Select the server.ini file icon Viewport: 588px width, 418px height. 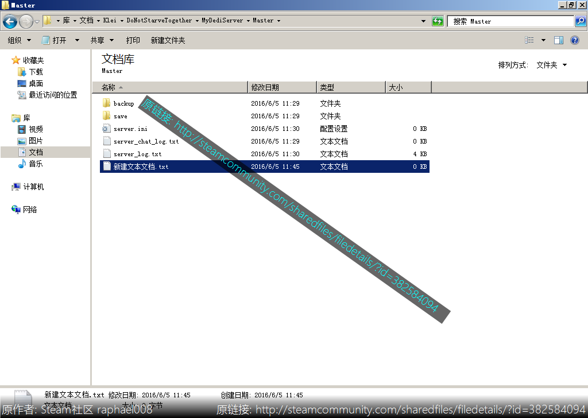(x=106, y=128)
